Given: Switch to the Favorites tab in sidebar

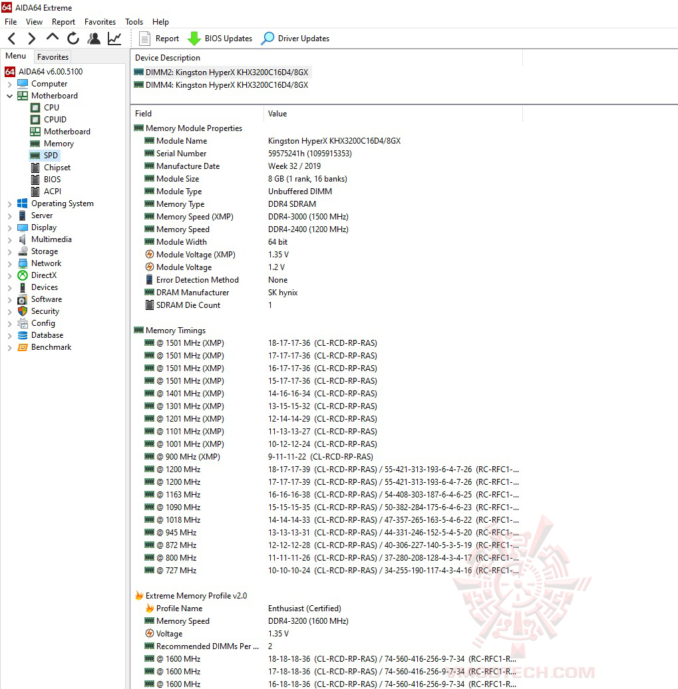Looking at the screenshot, I should 53,57.
